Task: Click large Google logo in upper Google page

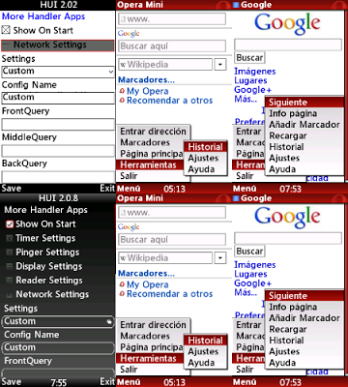Action: click(287, 24)
